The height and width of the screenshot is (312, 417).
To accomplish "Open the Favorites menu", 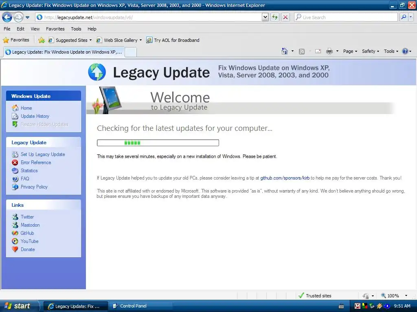I will (x=55, y=29).
